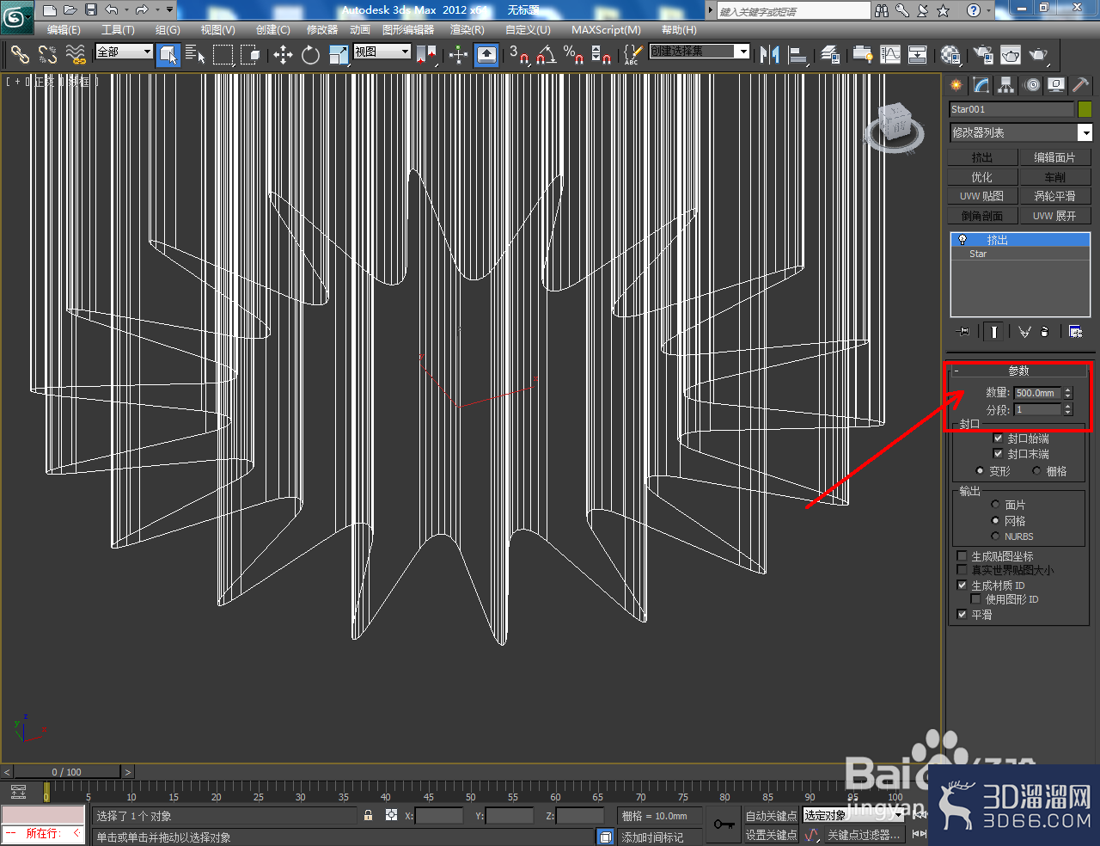Activate the Select and Rotate tool

click(x=310, y=55)
